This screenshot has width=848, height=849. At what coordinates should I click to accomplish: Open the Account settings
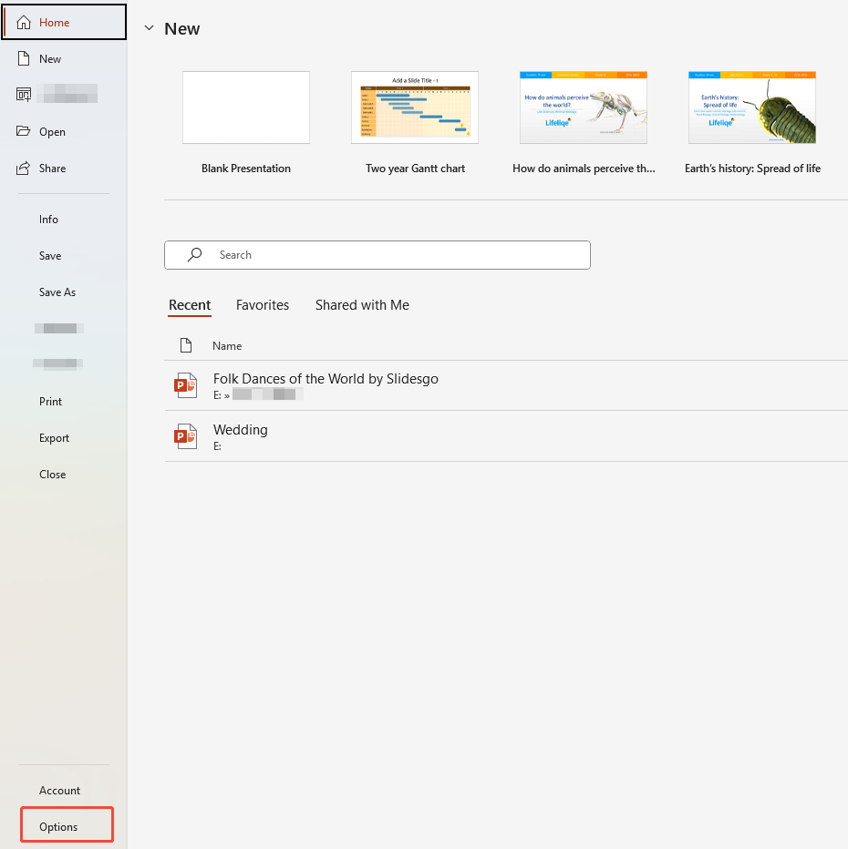pyautogui.click(x=59, y=790)
